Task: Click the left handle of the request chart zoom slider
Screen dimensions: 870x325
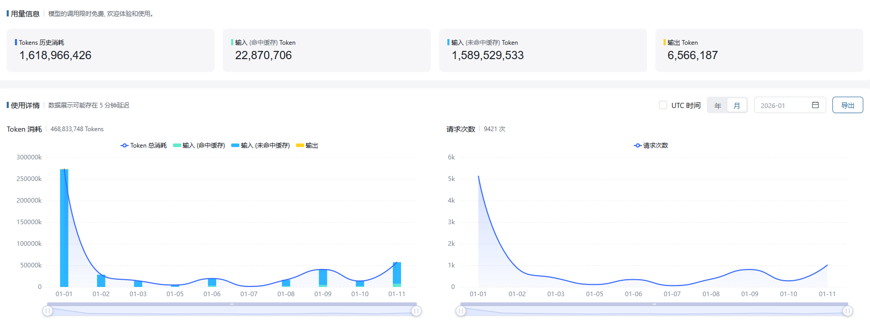Action: click(461, 311)
